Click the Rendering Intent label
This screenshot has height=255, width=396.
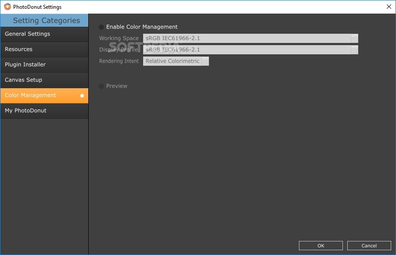pos(119,61)
